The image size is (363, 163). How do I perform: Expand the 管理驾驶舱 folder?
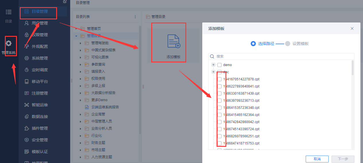pyautogui.click(x=81, y=43)
